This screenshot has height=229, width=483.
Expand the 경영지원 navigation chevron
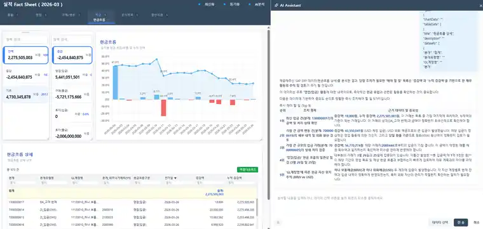coord(167,15)
